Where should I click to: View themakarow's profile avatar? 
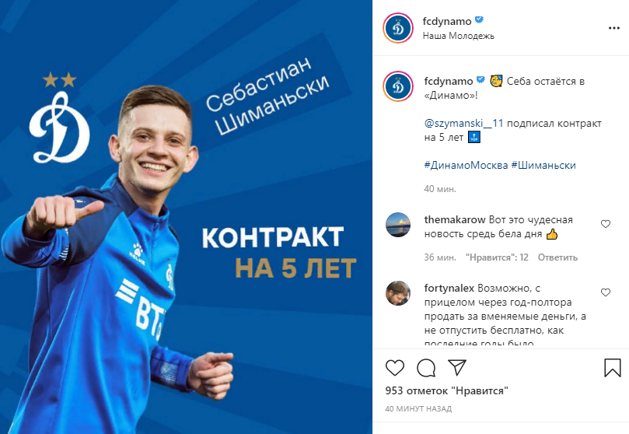click(398, 225)
